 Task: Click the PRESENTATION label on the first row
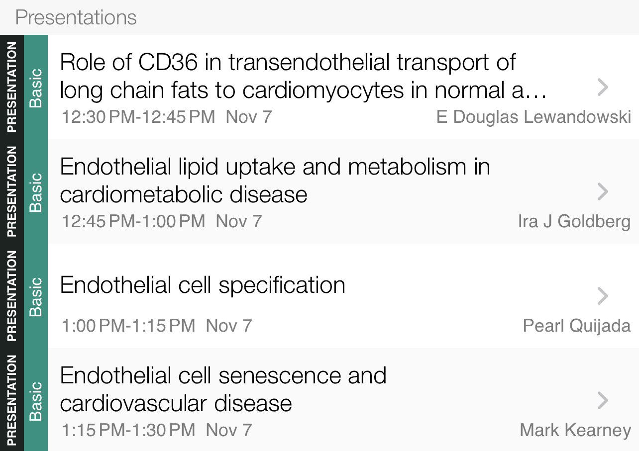coord(11,88)
